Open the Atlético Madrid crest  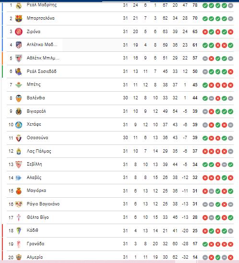point(19,45)
